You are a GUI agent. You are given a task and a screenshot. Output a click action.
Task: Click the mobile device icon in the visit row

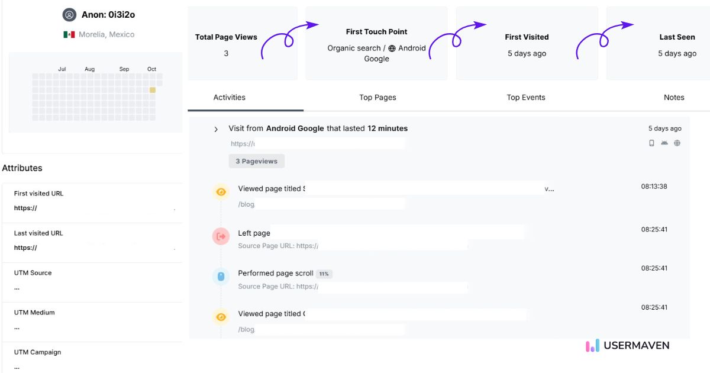(x=651, y=143)
